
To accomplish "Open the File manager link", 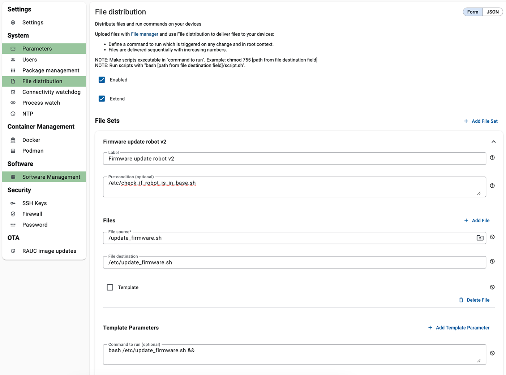I will (x=144, y=34).
